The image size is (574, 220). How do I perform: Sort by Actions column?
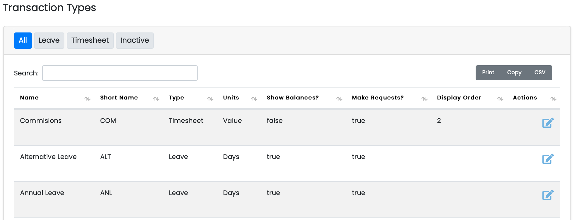click(x=525, y=98)
